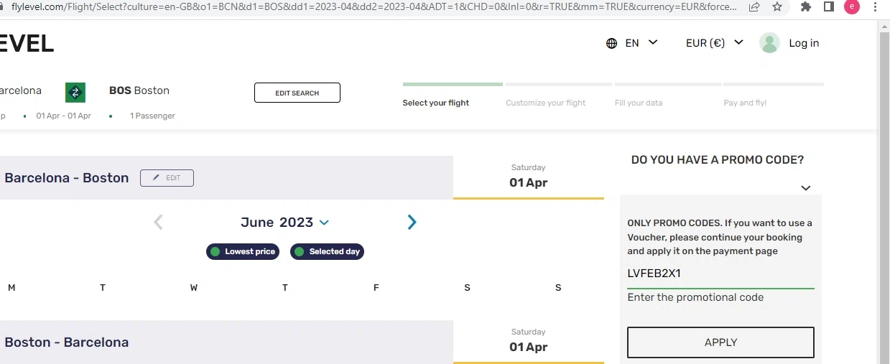The height and width of the screenshot is (364, 890).
Task: Click the Fill your data step
Action: click(x=639, y=103)
